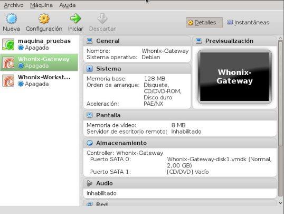Open the Archivo menu
This screenshot has height=214, width=284.
(x=14, y=5)
